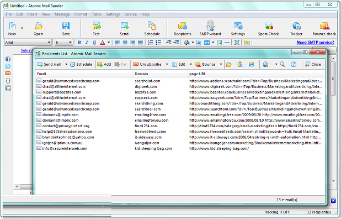Insert a numbered list

[151, 42]
